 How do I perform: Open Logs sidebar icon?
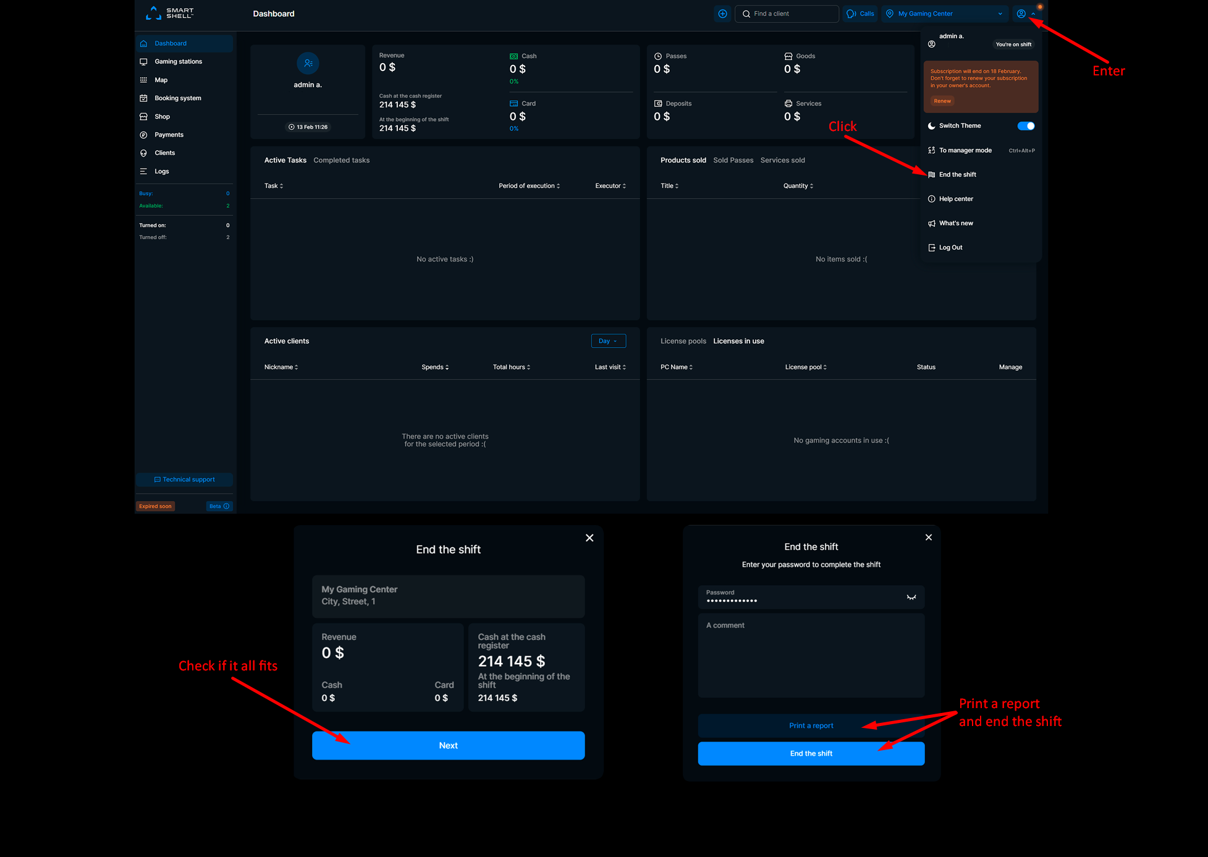pos(143,171)
